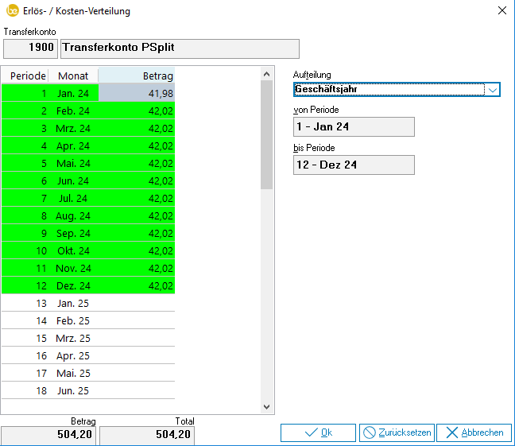The width and height of the screenshot is (515, 446).
Task: Click the Geschäftsjahr combo box field
Action: [389, 90]
